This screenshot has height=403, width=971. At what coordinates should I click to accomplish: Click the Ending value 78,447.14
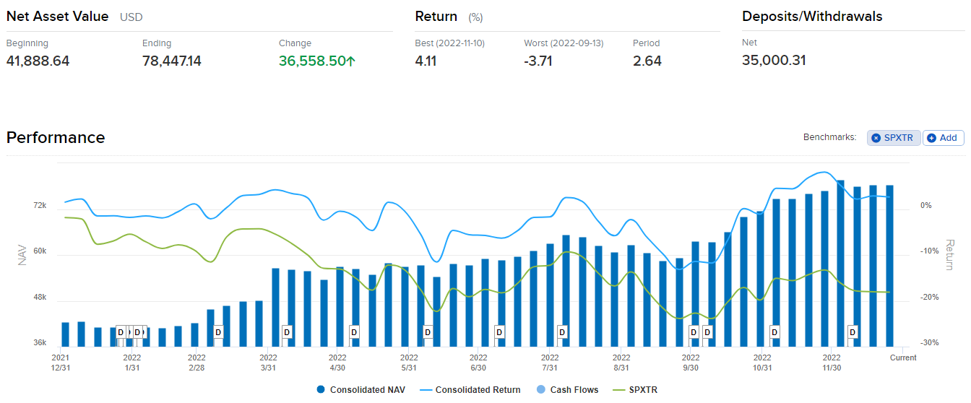tap(172, 61)
